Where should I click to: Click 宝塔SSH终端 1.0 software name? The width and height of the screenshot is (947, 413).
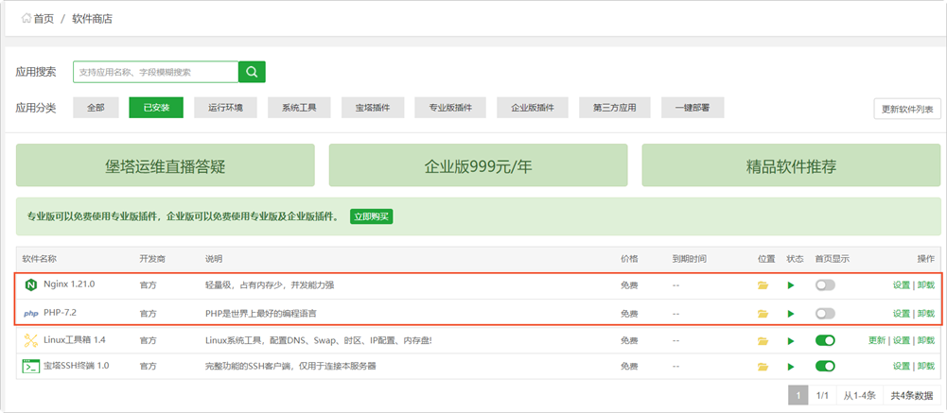coord(76,366)
